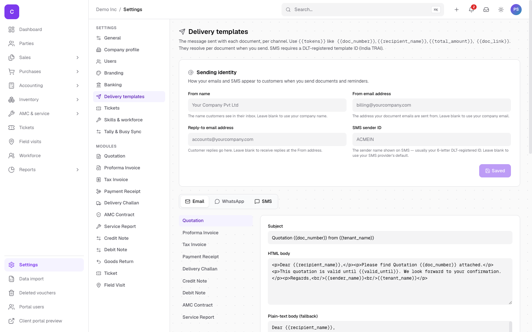Open General settings
The width and height of the screenshot is (532, 332).
click(x=129, y=38)
